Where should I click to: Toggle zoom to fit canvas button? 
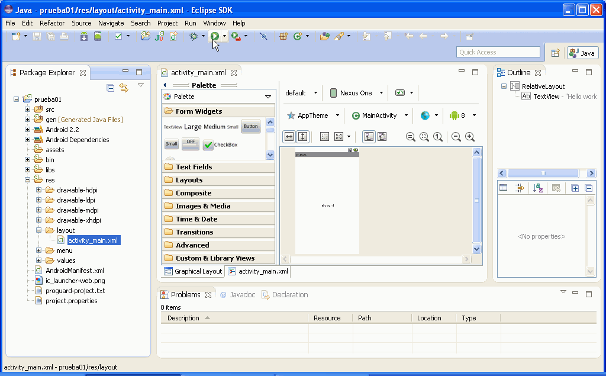[x=424, y=137]
